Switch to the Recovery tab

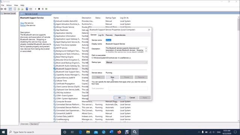click(x=109, y=35)
